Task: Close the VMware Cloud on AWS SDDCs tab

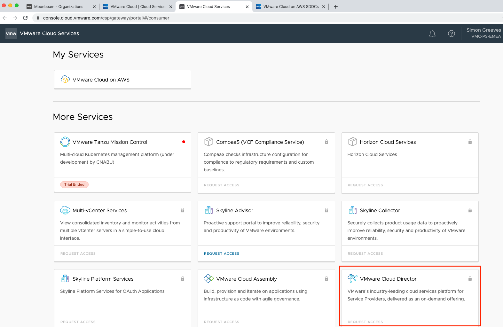Action: [324, 7]
